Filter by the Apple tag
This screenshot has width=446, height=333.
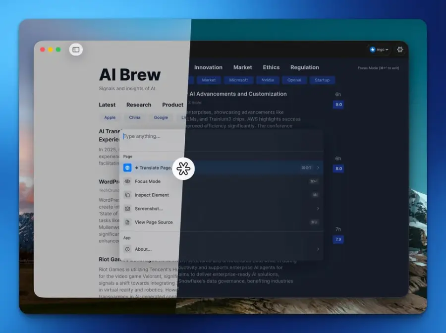coord(110,117)
